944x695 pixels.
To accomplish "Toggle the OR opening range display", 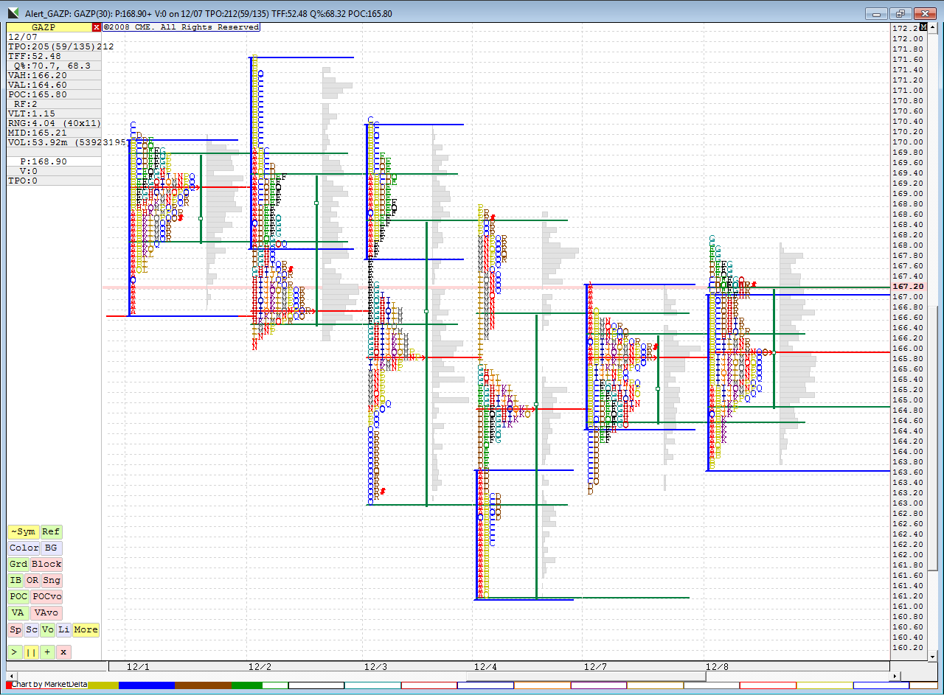I will coord(32,581).
